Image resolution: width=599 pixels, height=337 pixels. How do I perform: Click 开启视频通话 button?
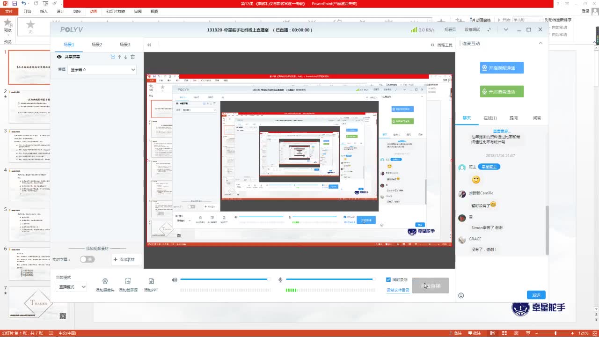(502, 68)
